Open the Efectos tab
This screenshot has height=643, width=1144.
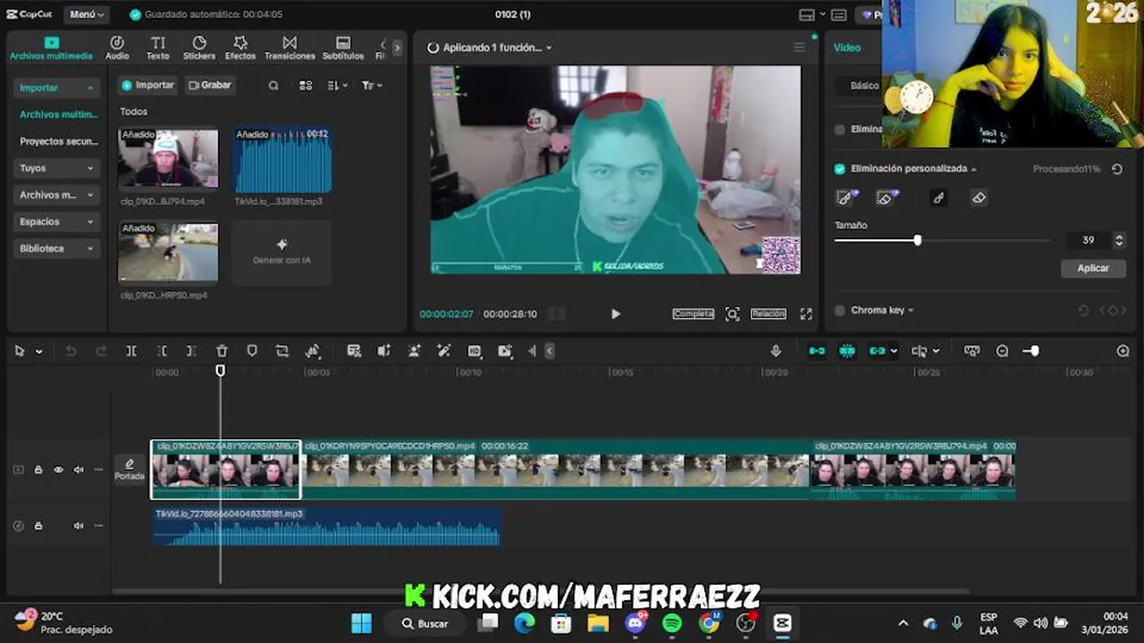pos(240,48)
